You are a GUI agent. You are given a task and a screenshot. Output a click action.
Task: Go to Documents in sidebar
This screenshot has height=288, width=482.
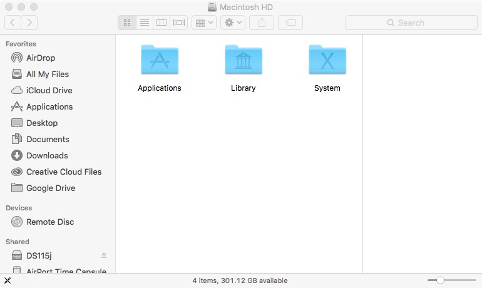pos(58,139)
